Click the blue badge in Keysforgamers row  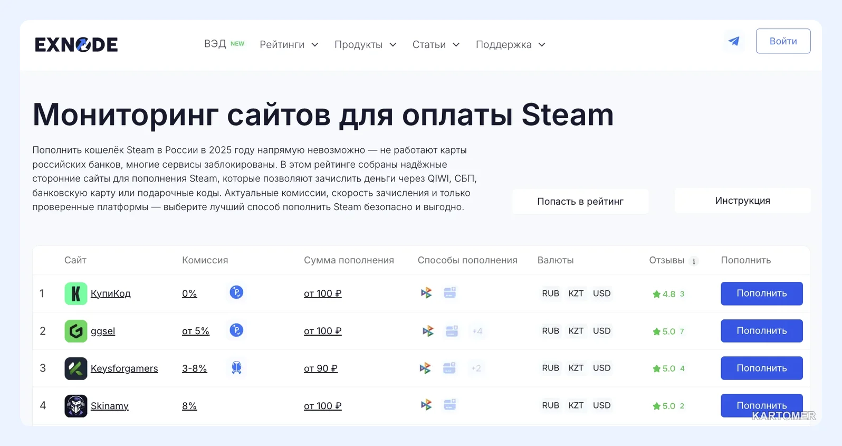pos(236,367)
